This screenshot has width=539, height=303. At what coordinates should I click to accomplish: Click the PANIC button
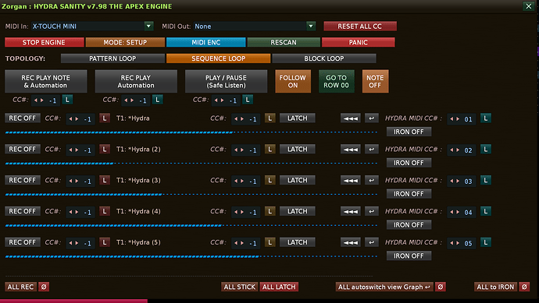[359, 42]
